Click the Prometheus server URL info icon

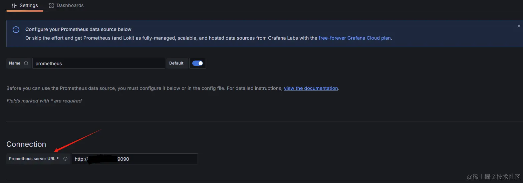coord(65,159)
